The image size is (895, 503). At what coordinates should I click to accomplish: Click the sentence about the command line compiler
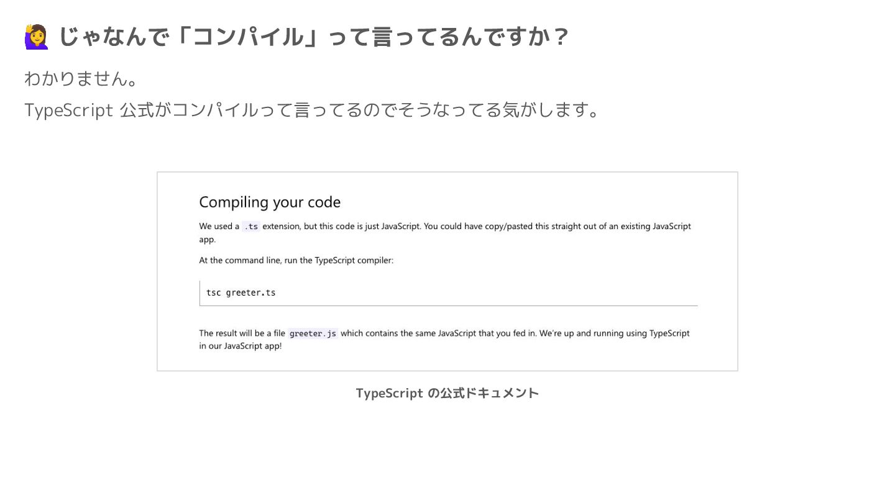(296, 260)
